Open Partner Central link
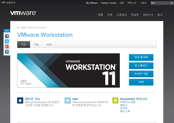 click(x=109, y=3)
